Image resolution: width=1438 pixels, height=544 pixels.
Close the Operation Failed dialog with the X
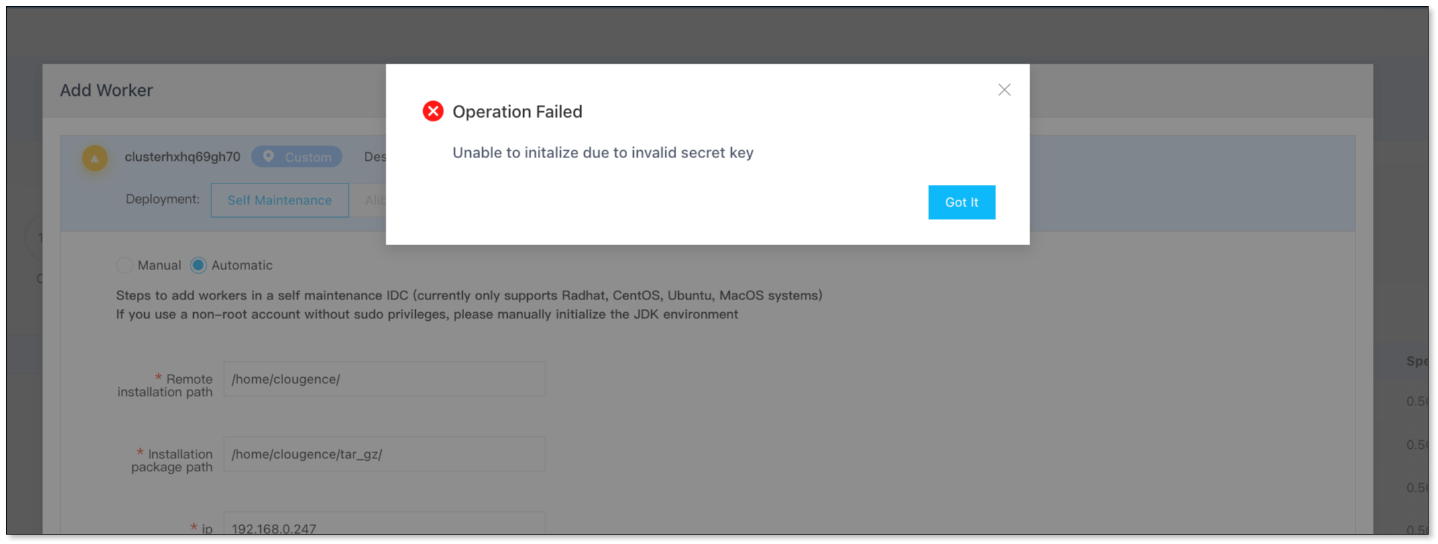[x=1004, y=89]
